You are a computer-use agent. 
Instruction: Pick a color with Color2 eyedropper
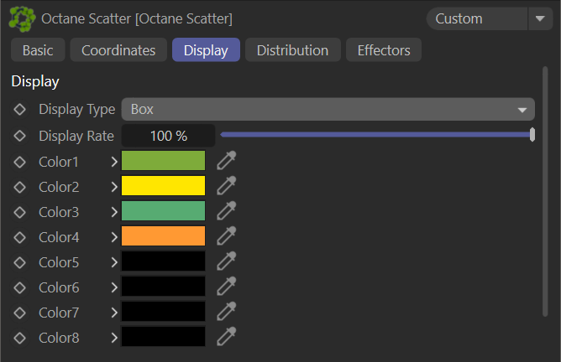pyautogui.click(x=226, y=186)
